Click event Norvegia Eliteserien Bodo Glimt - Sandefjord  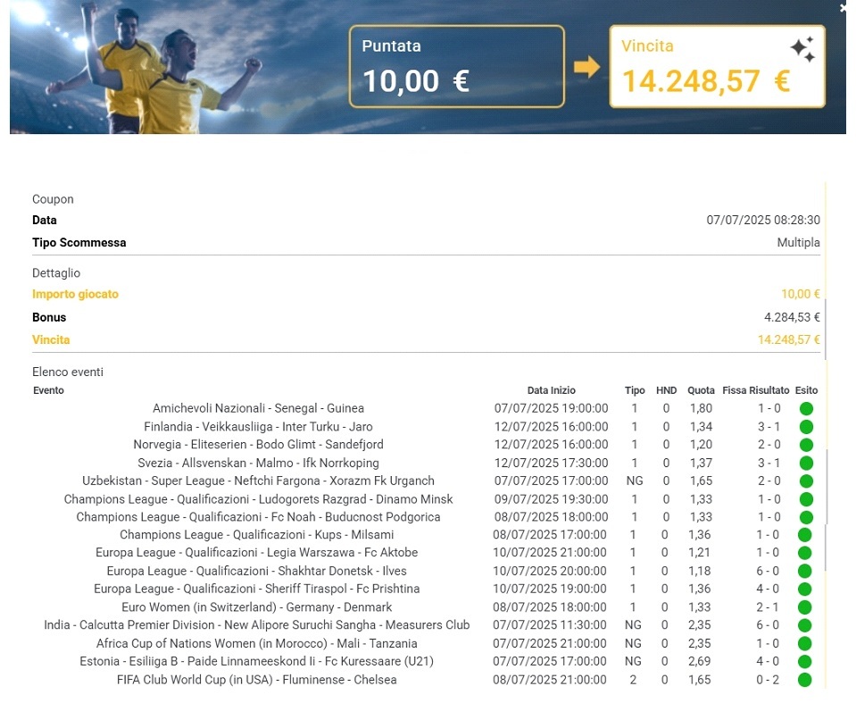pos(258,445)
